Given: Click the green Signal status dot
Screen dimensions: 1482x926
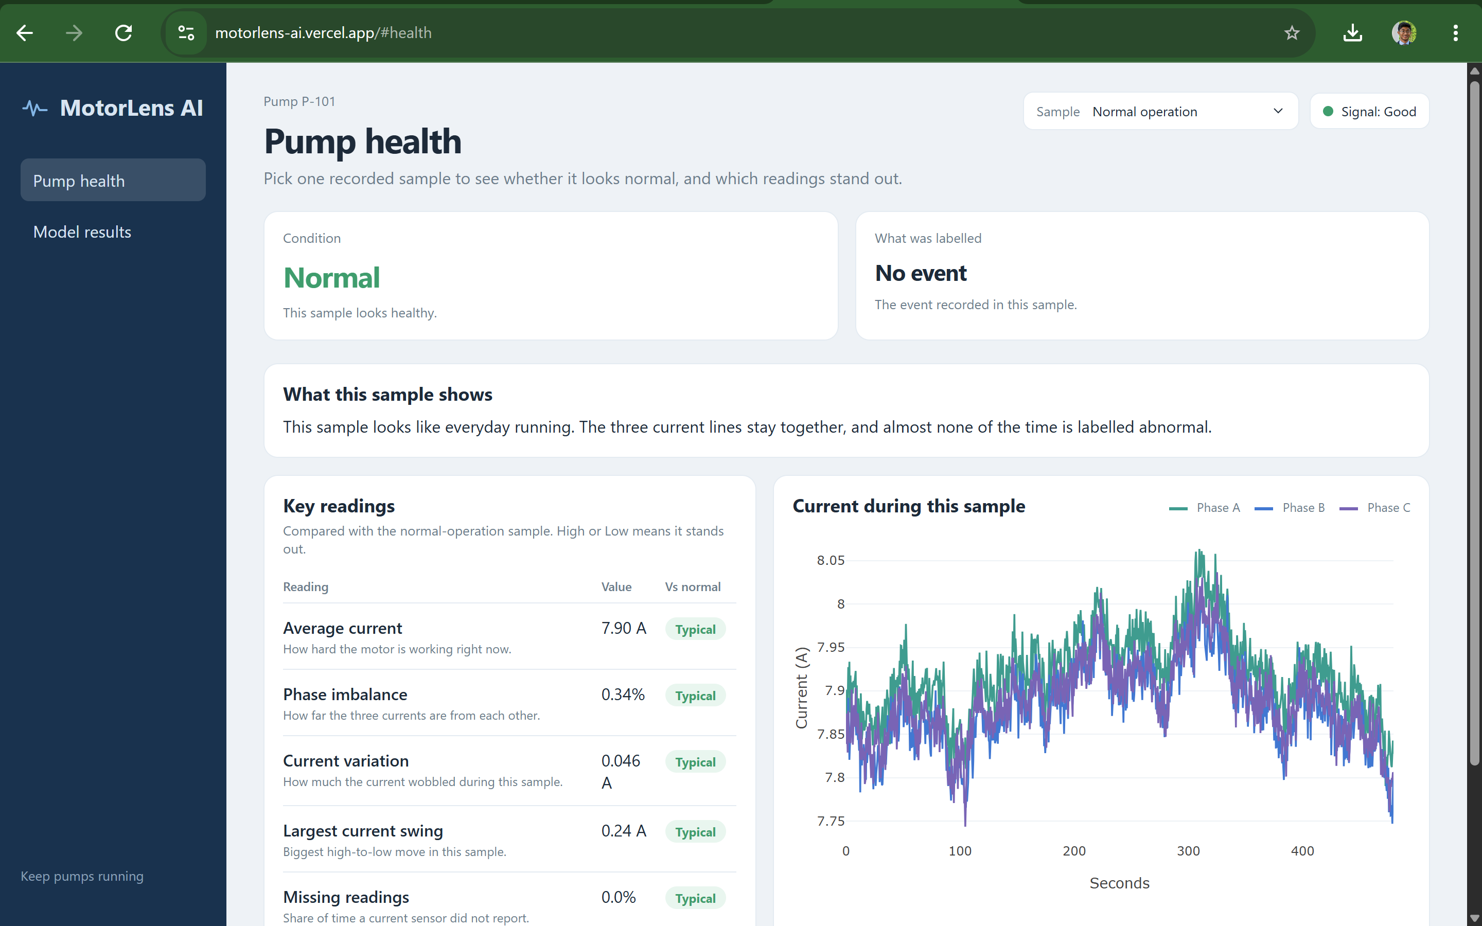Looking at the screenshot, I should (1328, 112).
